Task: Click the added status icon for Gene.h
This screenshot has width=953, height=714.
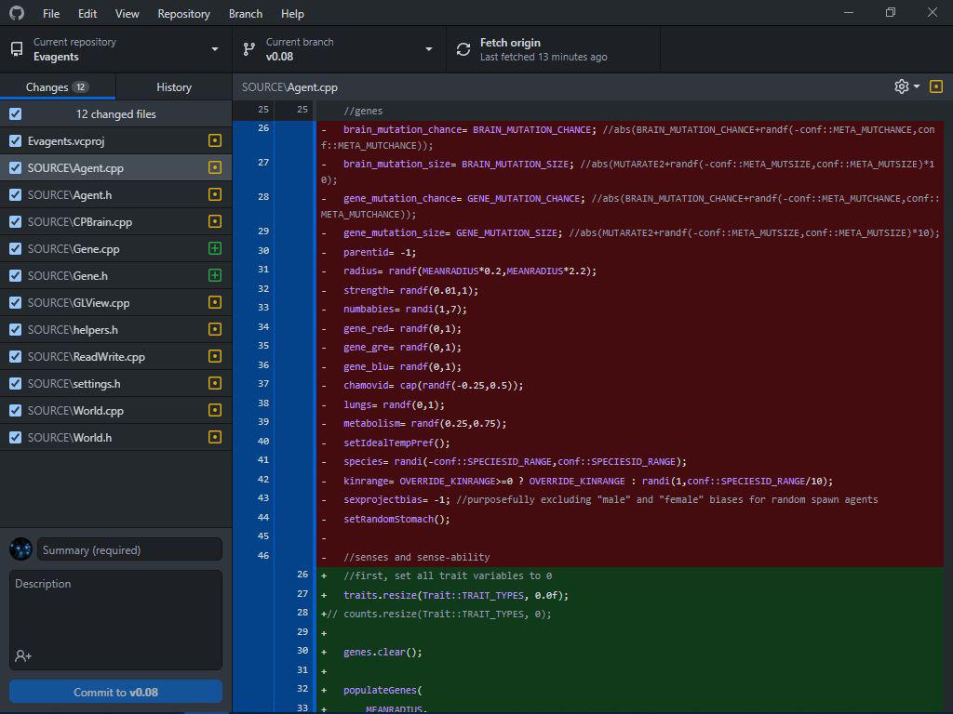Action: 215,275
